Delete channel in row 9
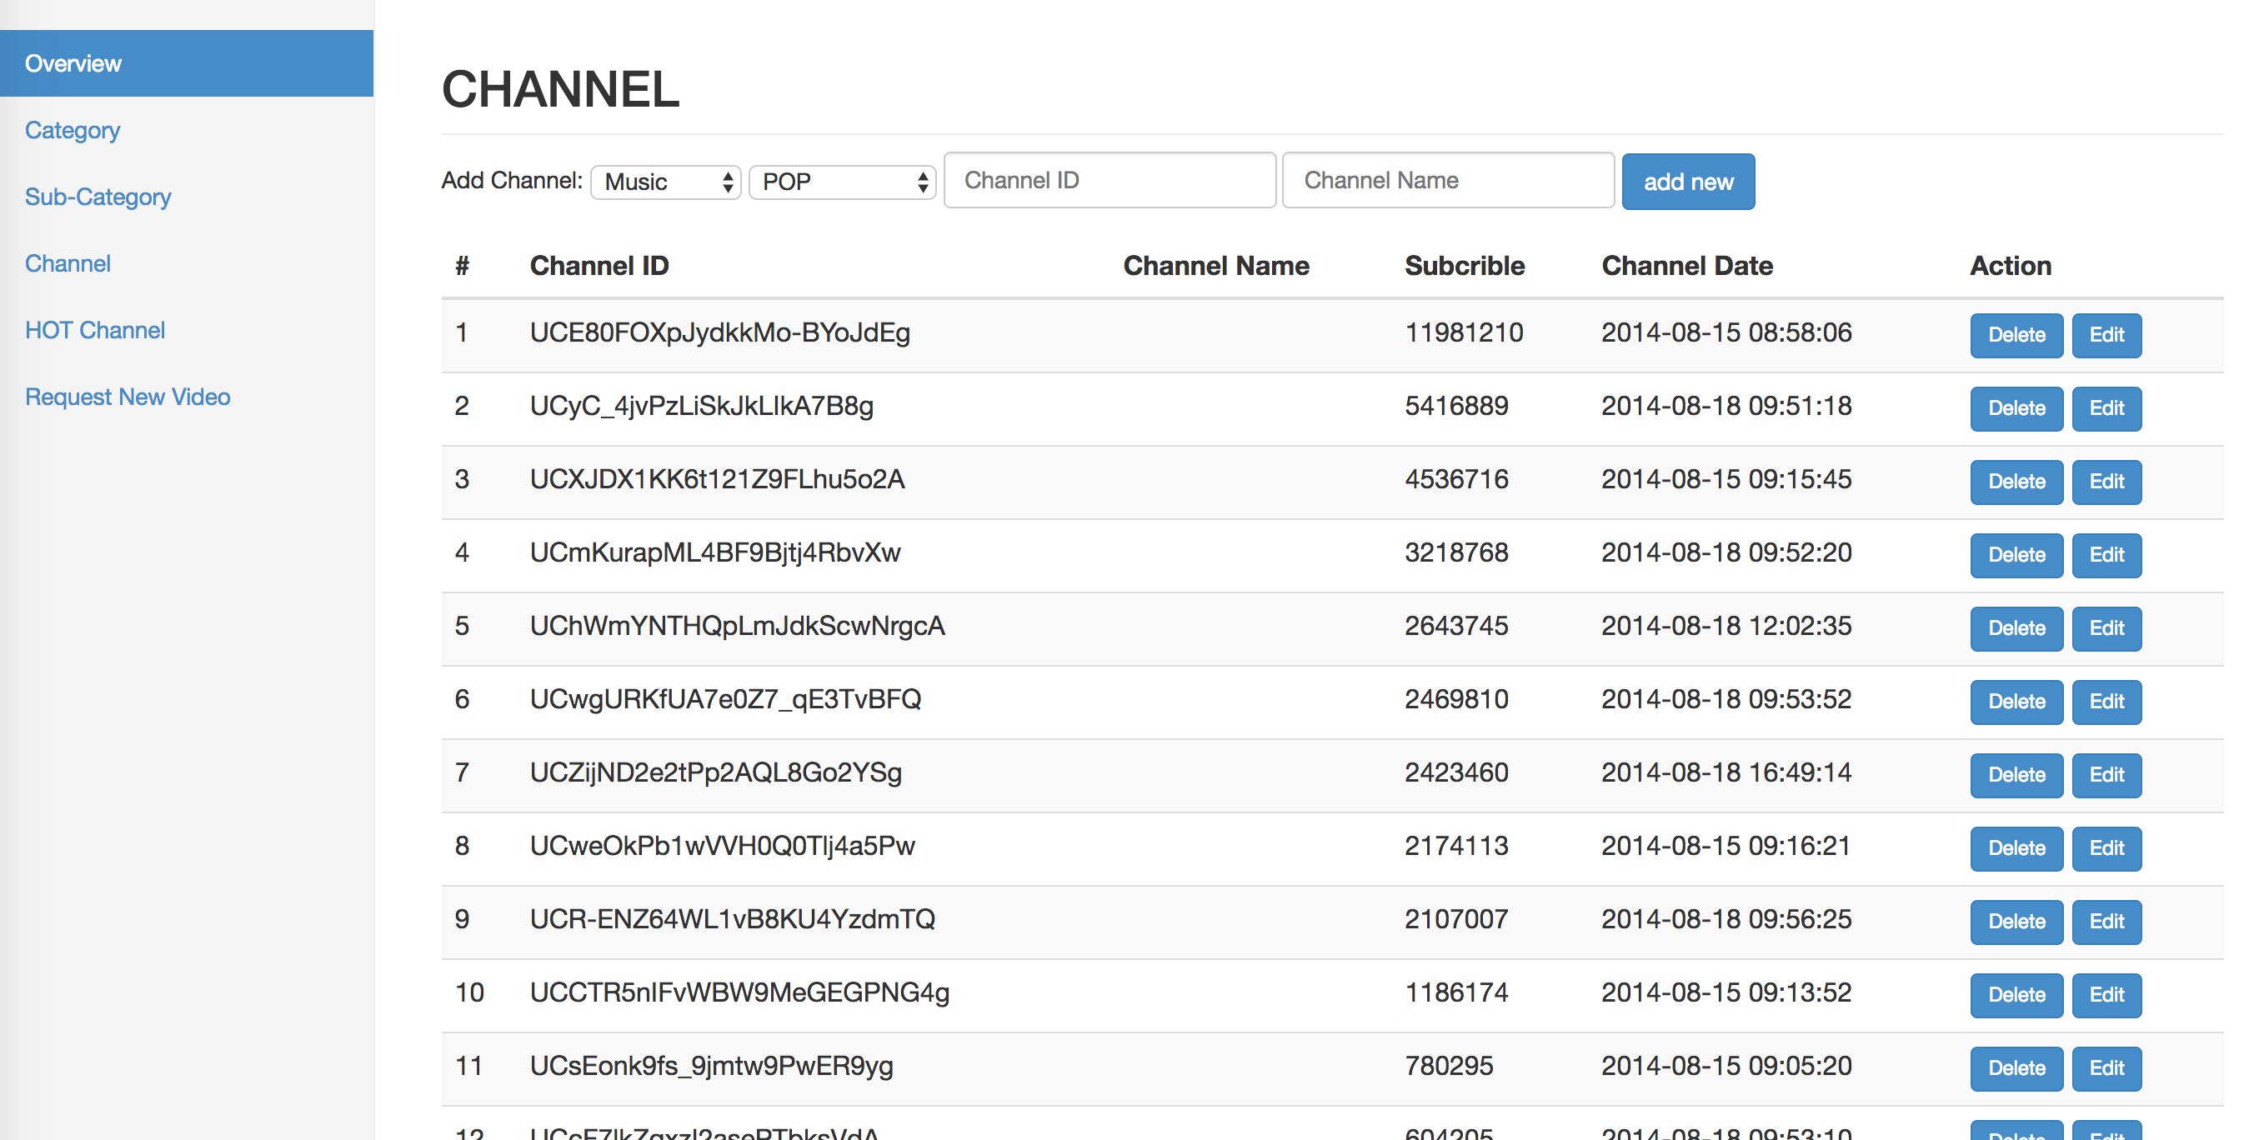The width and height of the screenshot is (2249, 1140). pyautogui.click(x=2016, y=922)
